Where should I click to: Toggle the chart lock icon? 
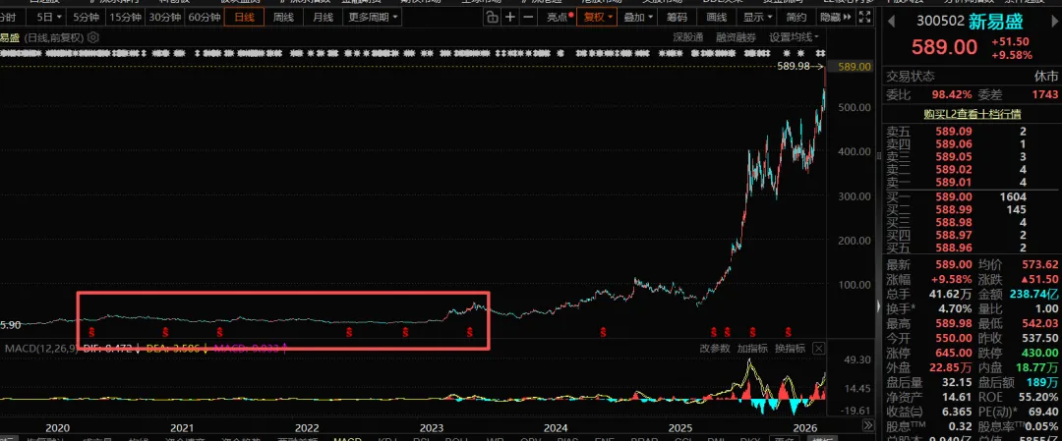point(493,17)
